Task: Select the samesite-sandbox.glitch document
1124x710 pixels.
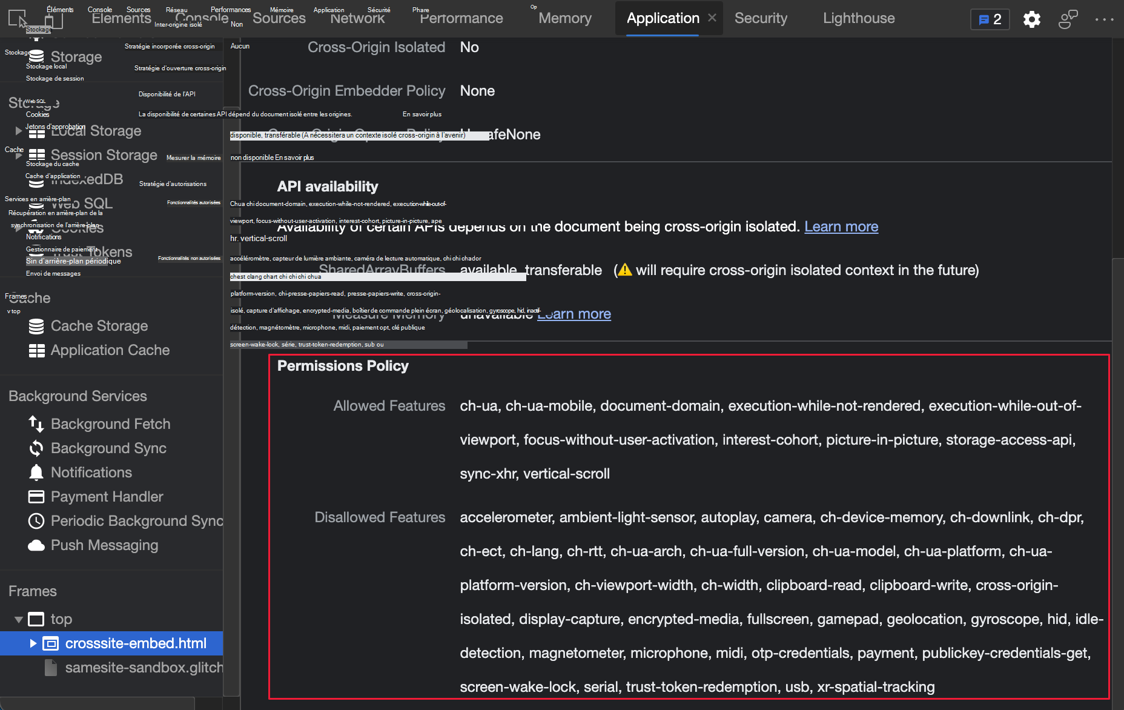Action: point(144,668)
